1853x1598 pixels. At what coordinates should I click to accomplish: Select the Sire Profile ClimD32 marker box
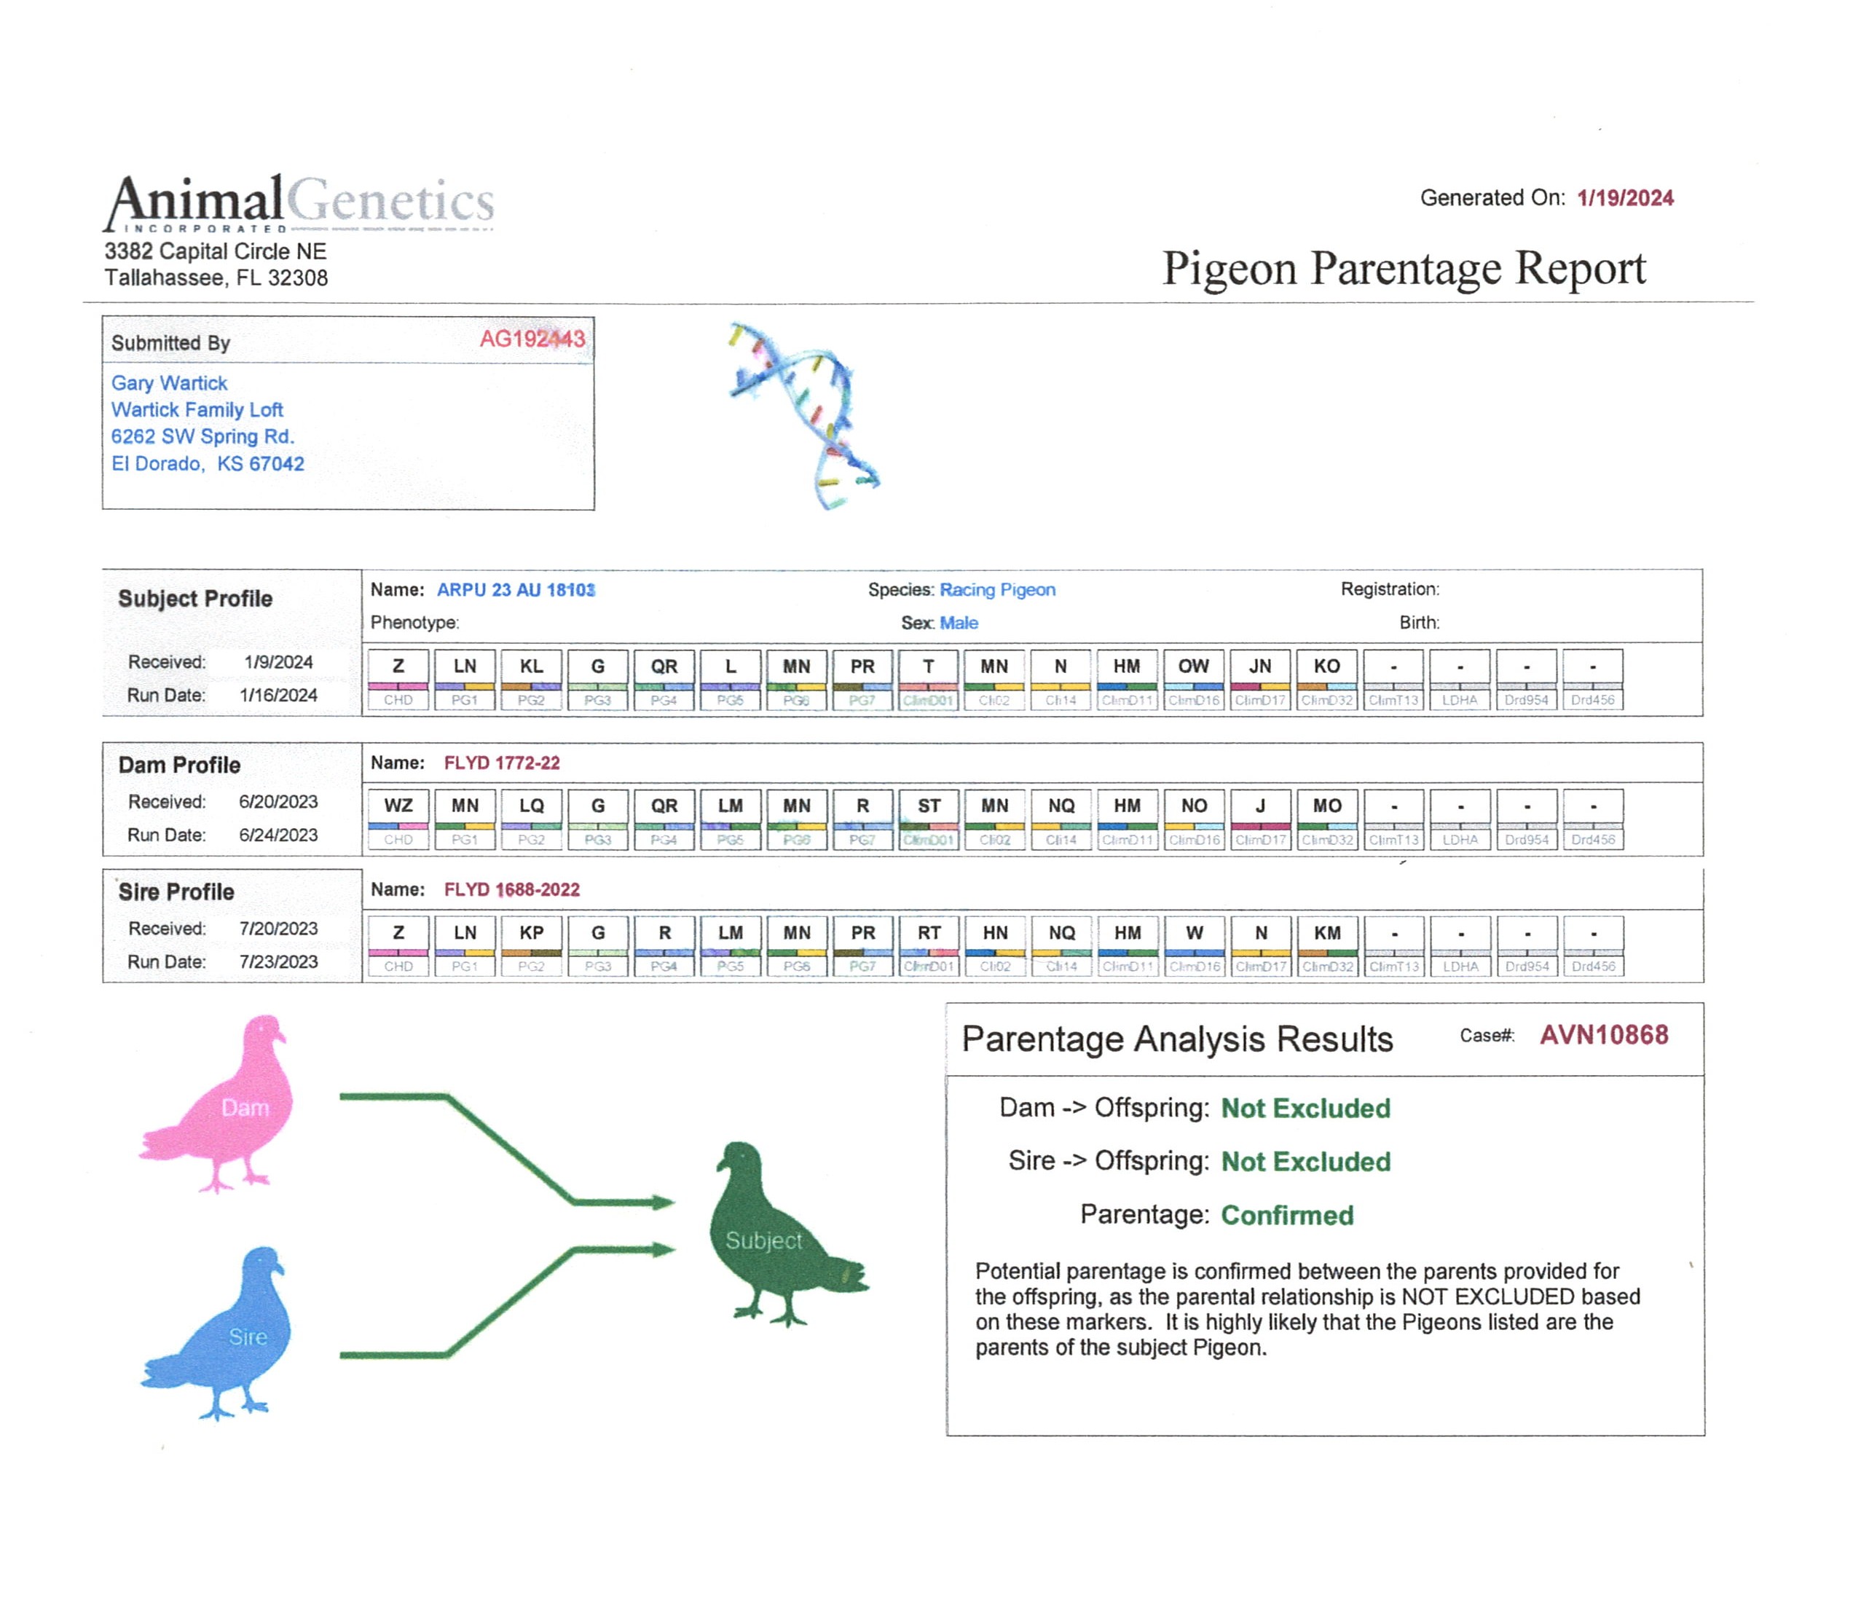click(1327, 946)
